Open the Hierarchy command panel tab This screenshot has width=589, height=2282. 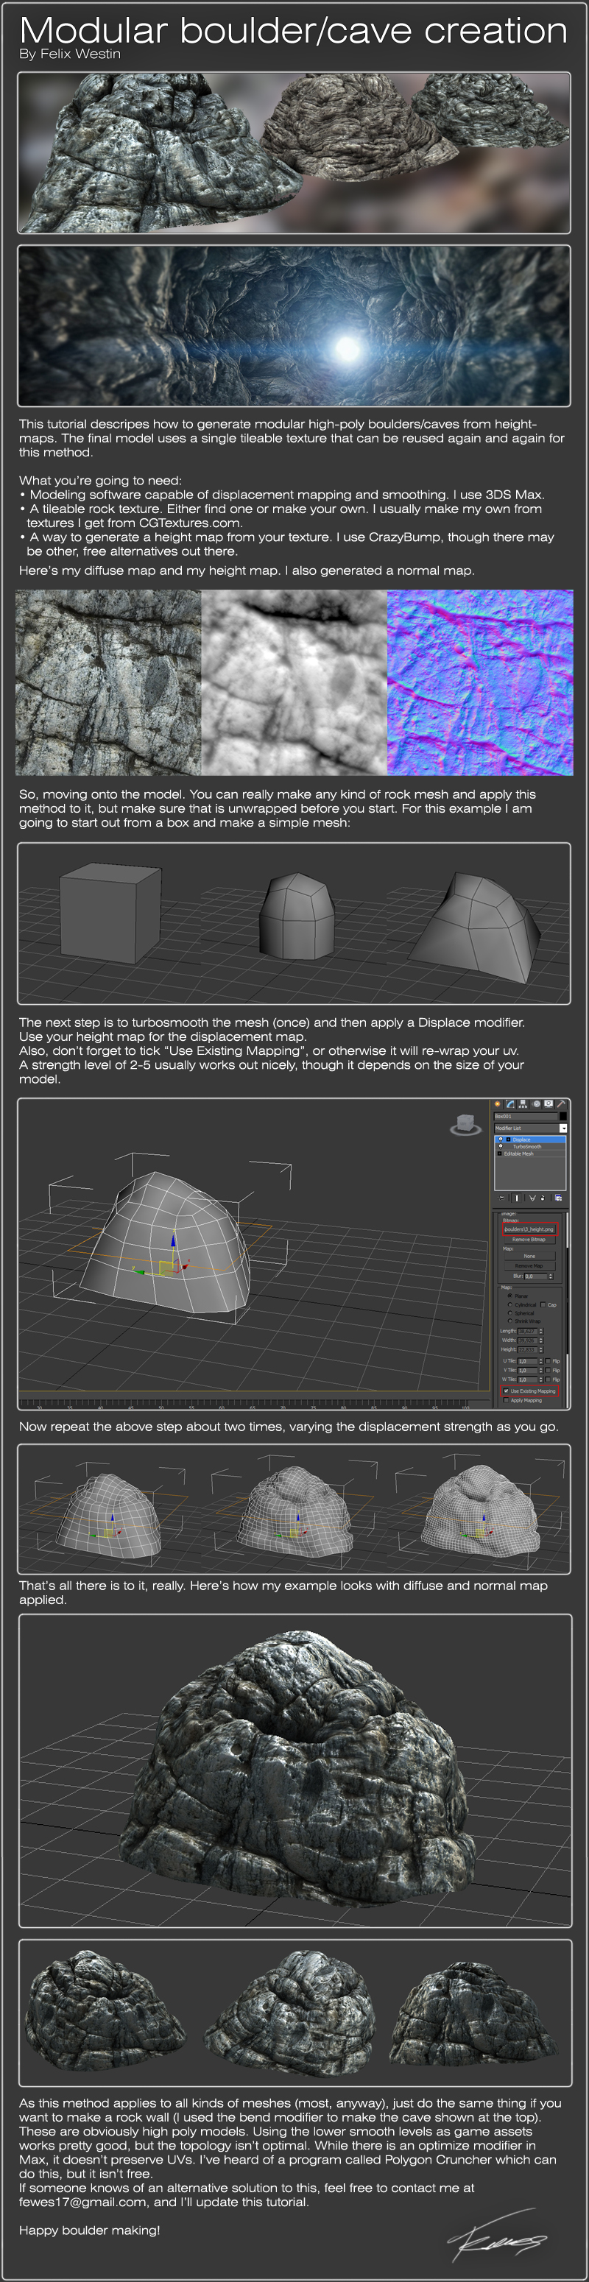[523, 1103]
